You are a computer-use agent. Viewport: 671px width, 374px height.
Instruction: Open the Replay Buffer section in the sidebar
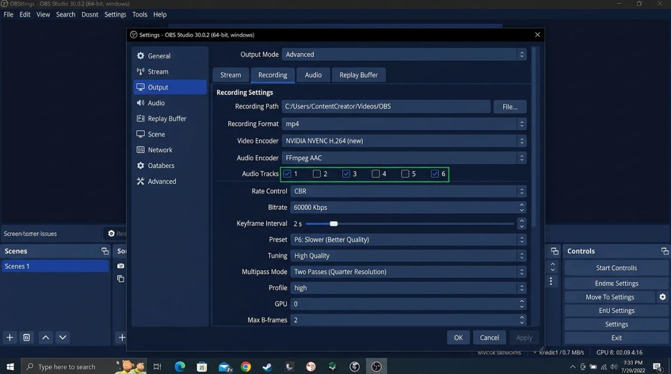pos(170,118)
